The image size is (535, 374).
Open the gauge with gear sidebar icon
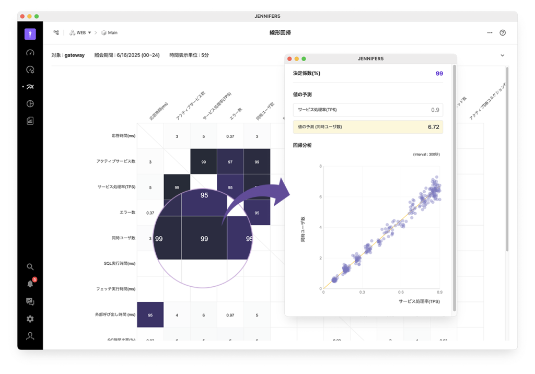[x=30, y=69]
